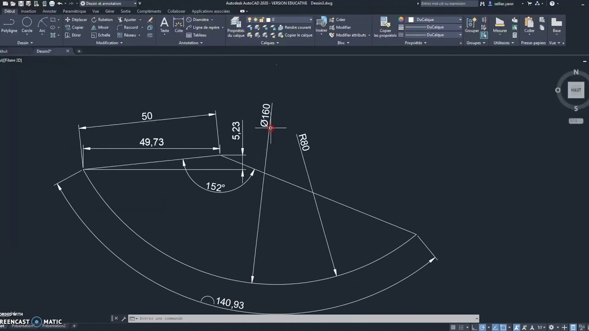Switch to the Annoter ribbon tab
Screen dimensions: 589x331
click(50, 11)
